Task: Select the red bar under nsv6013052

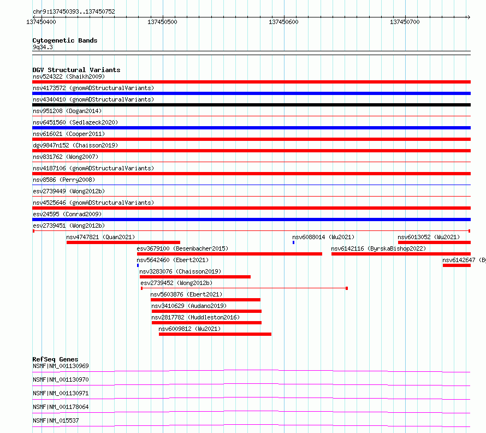Action: (x=434, y=242)
